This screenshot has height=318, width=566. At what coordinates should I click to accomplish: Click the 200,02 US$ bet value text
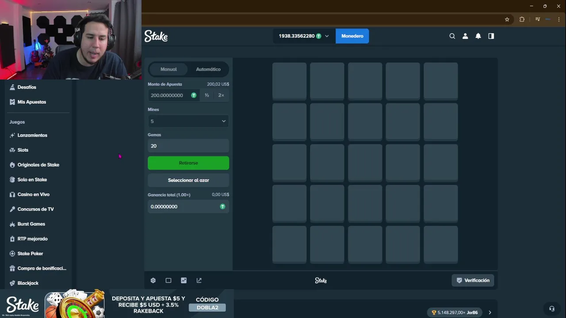pyautogui.click(x=218, y=84)
